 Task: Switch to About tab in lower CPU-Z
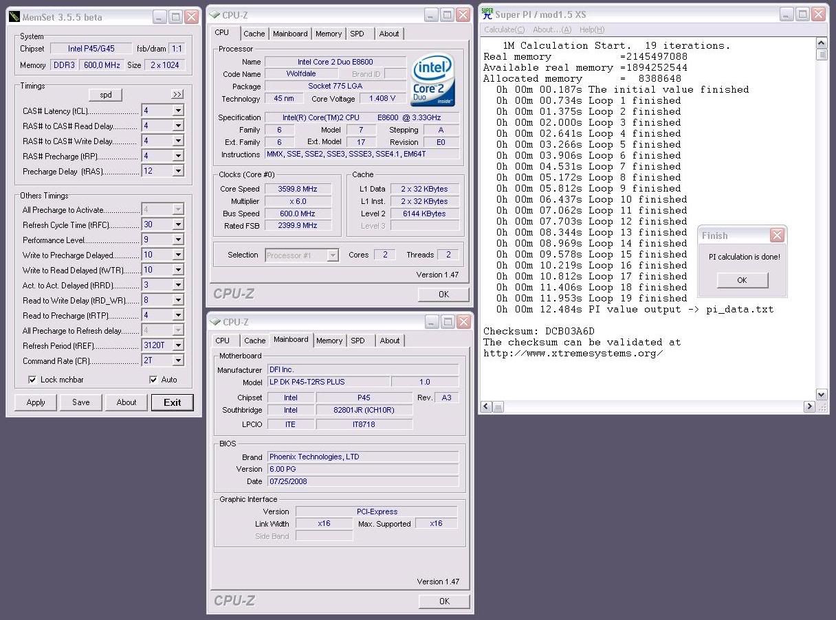coord(390,341)
